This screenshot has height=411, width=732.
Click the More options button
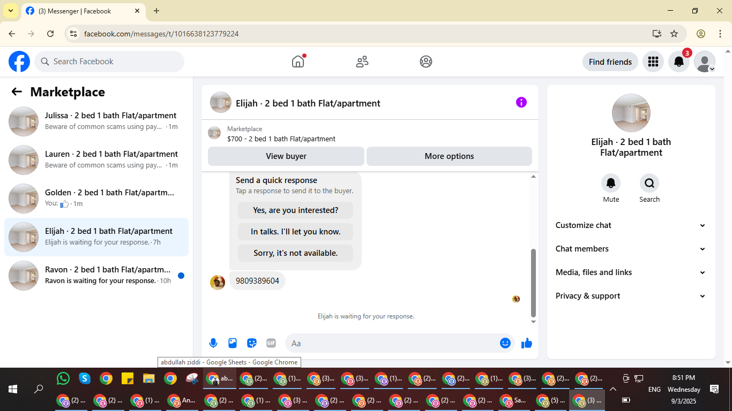click(449, 156)
